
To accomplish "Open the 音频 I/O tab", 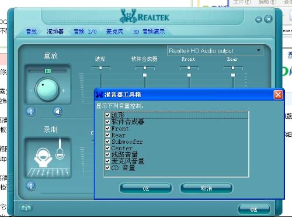I will pos(85,32).
